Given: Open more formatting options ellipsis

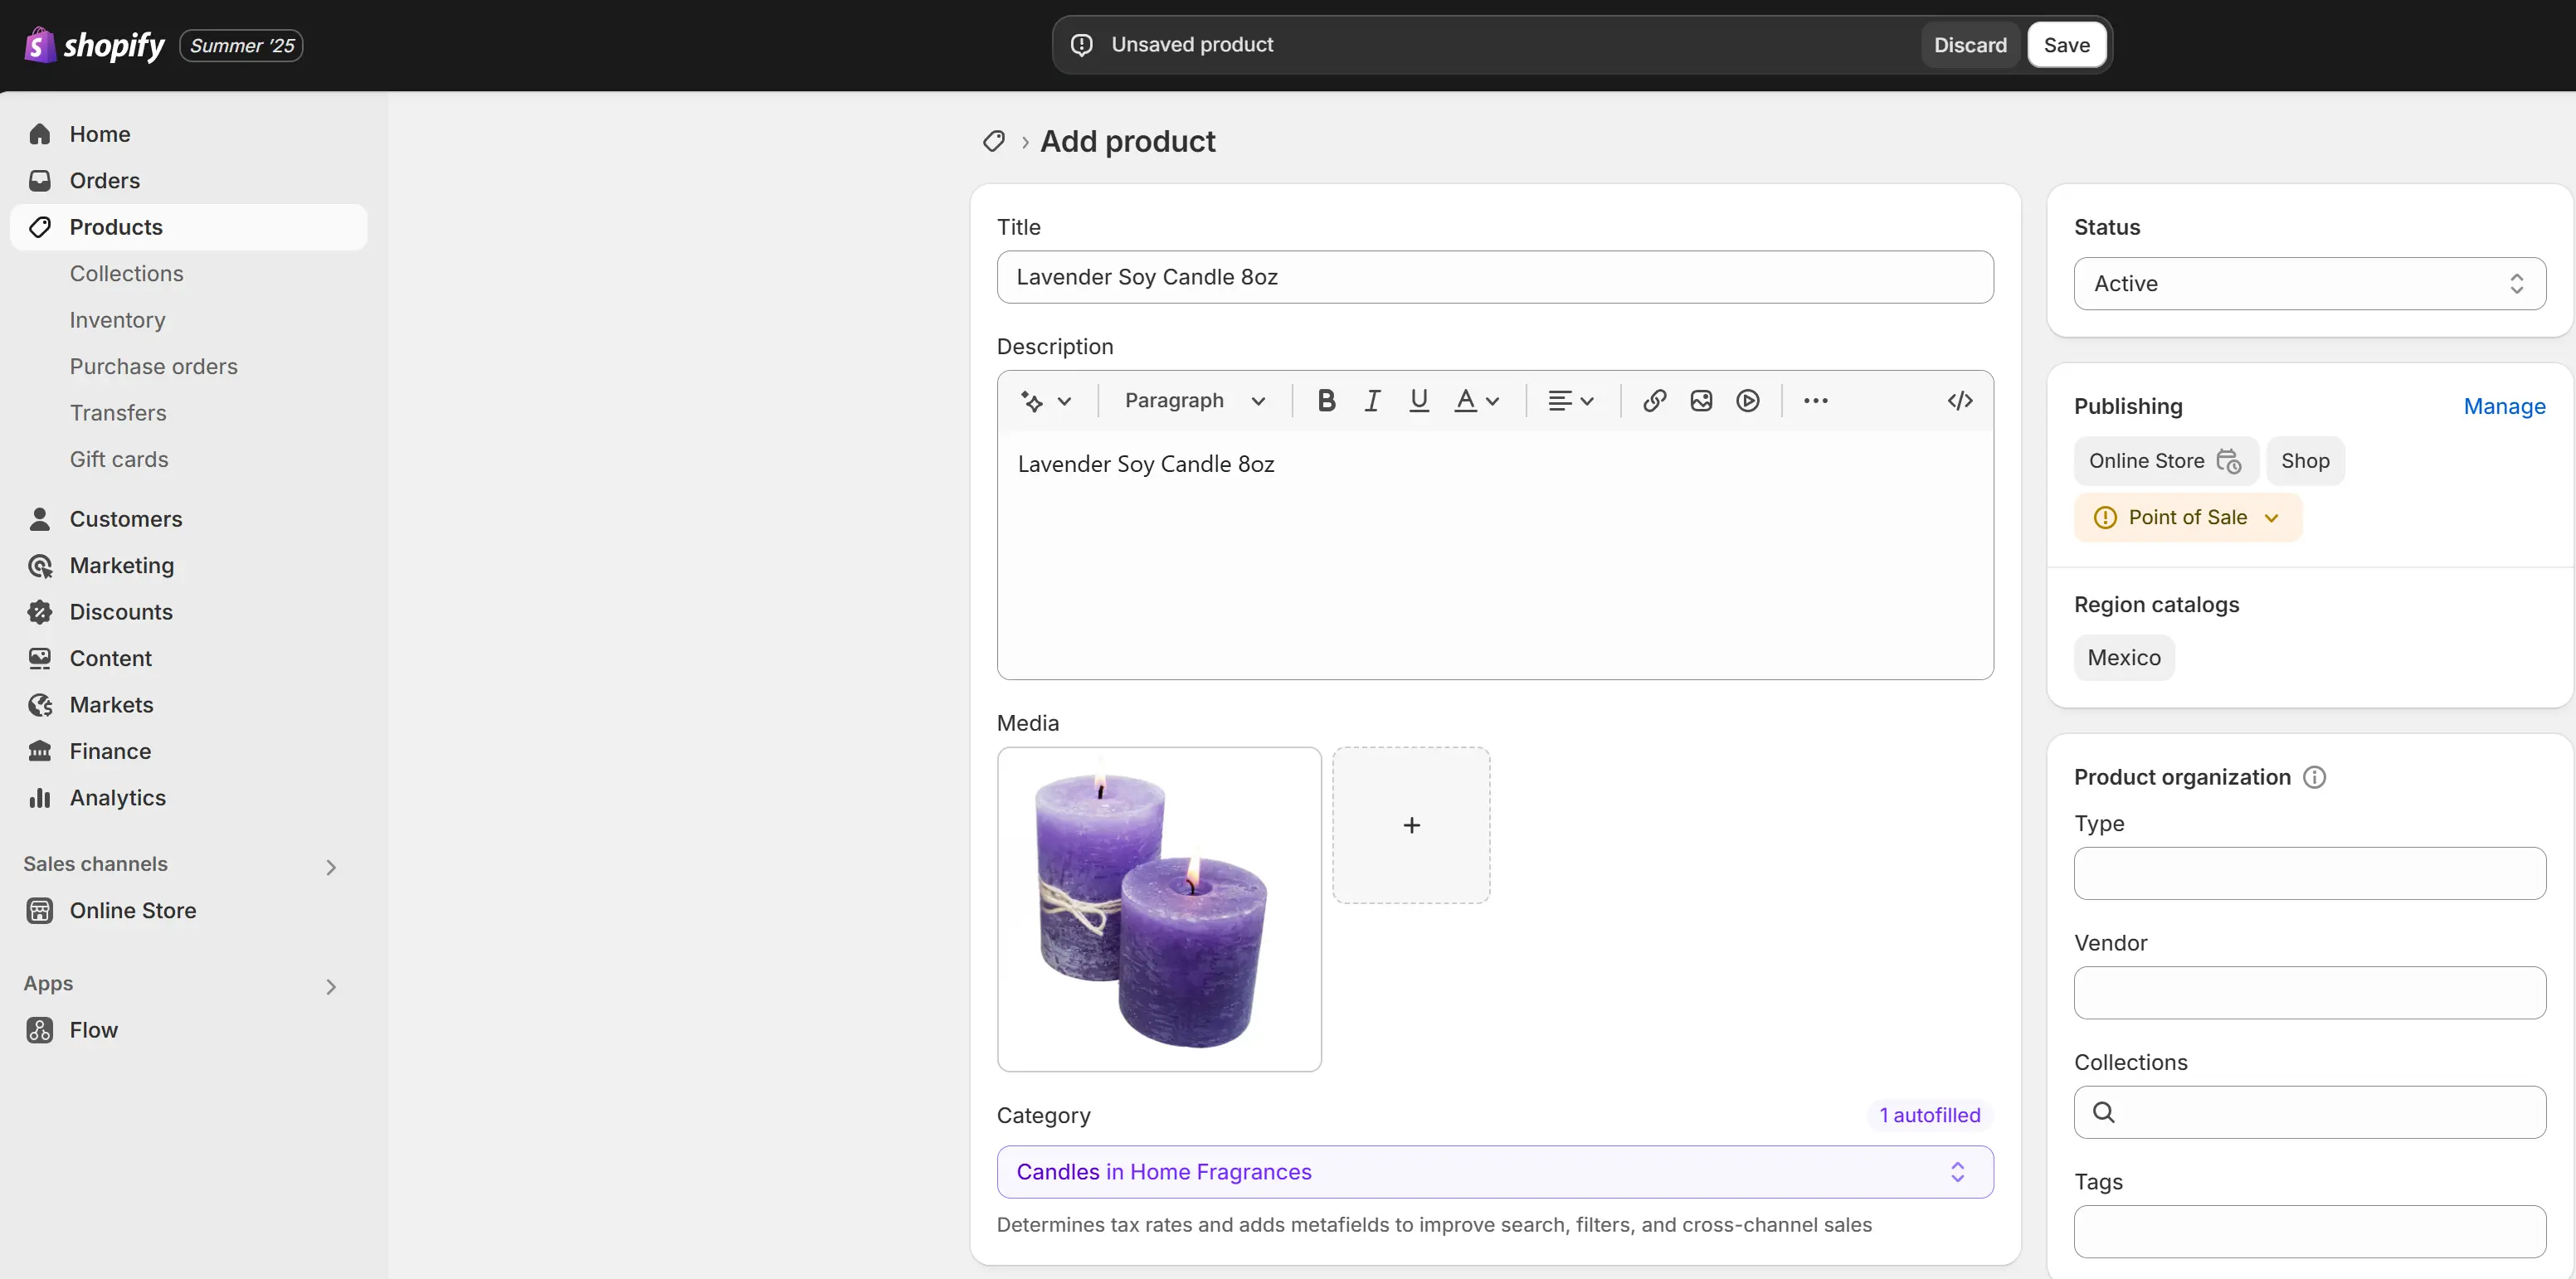Looking at the screenshot, I should coord(1816,400).
